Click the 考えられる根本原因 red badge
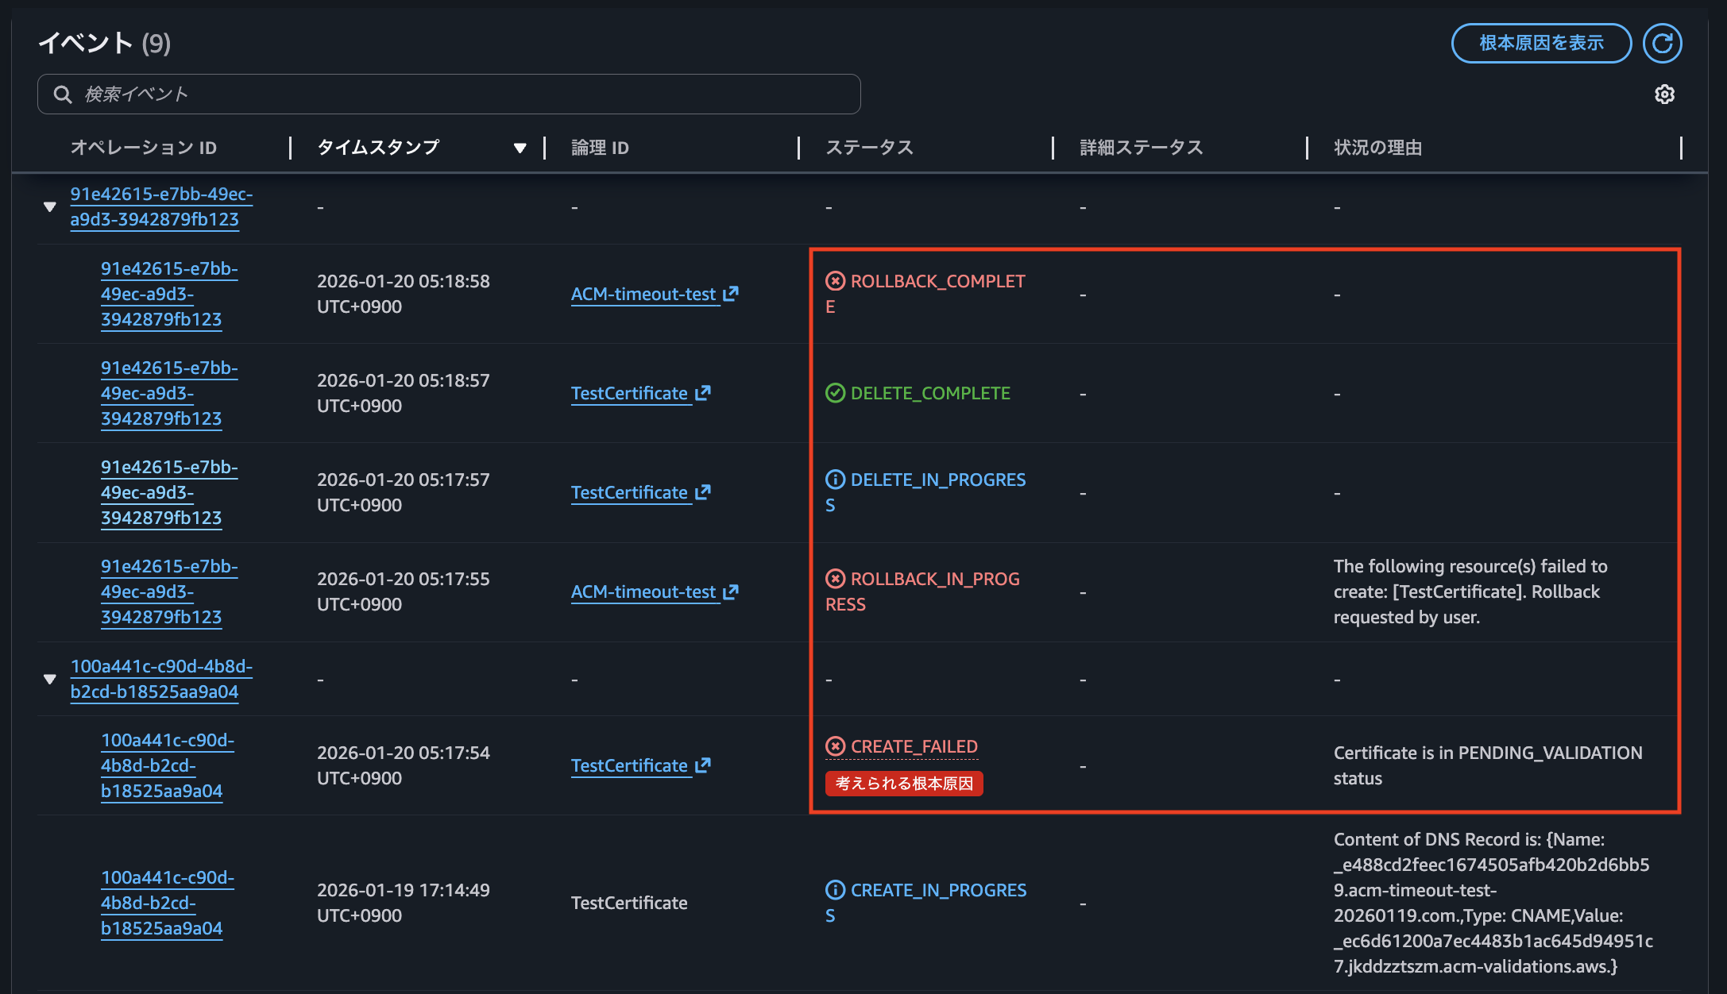Screen dimensions: 1727x994 pyautogui.click(x=904, y=784)
